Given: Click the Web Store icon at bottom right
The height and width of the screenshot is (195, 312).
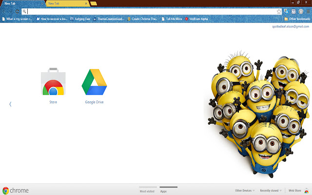Looking at the screenshot, I should [x=307, y=191].
